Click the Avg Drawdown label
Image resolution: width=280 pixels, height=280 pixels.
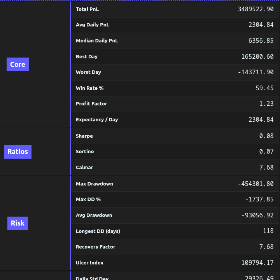click(94, 215)
